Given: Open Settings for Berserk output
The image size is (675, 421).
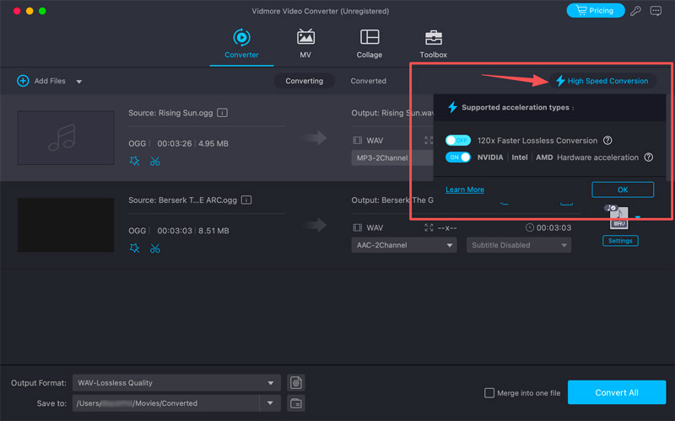Looking at the screenshot, I should click(620, 241).
